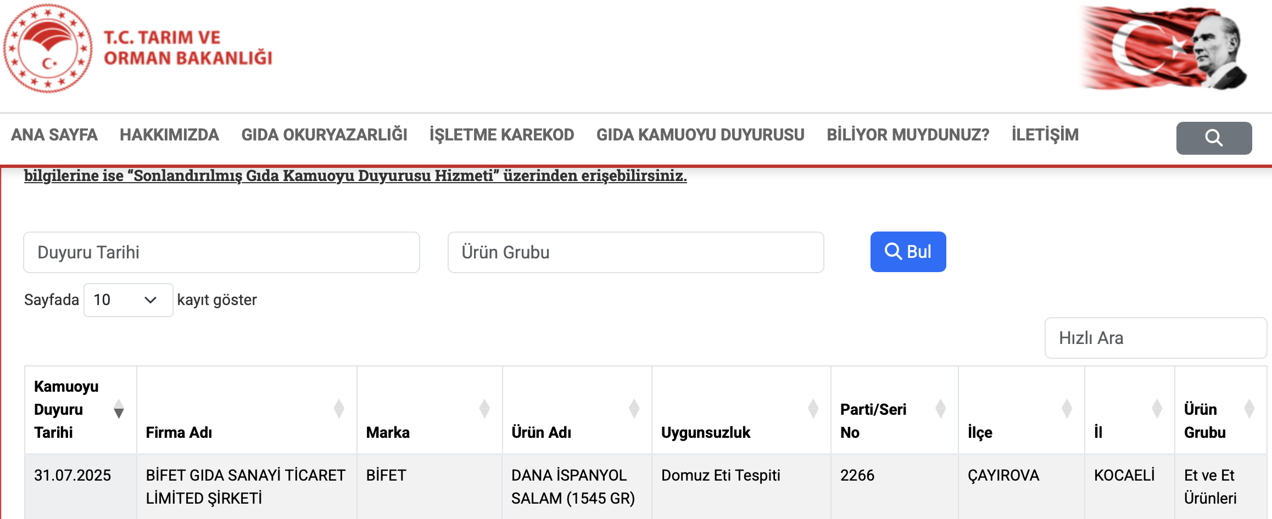Sort table by Ürün Grubu column
The width and height of the screenshot is (1272, 519).
tap(1220, 409)
